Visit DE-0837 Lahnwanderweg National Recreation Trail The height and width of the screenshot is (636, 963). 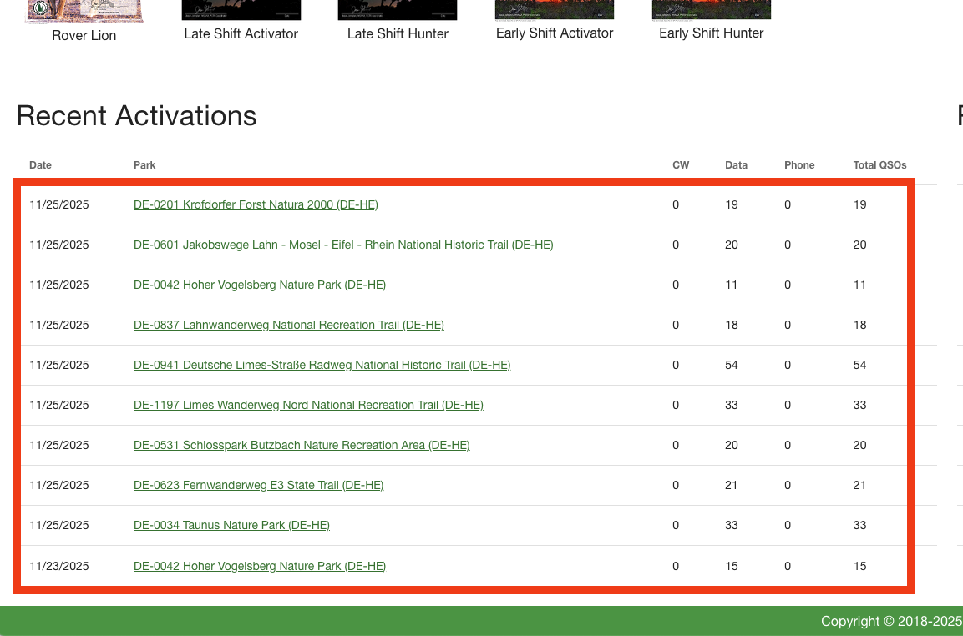(x=289, y=325)
